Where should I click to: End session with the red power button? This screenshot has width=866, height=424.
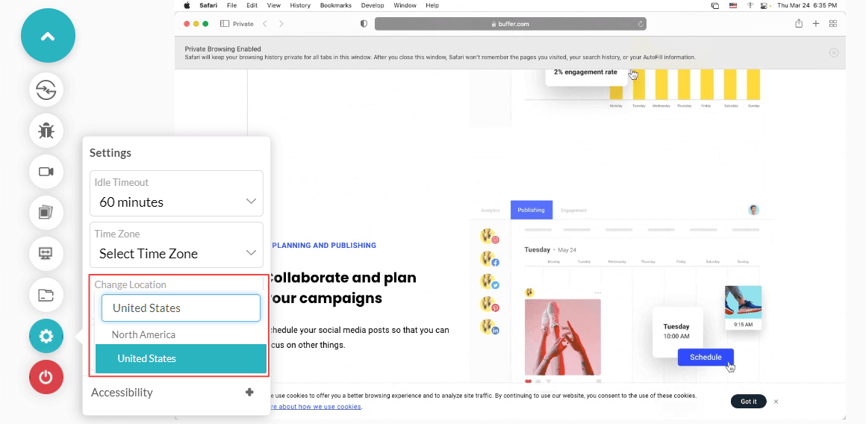click(46, 376)
